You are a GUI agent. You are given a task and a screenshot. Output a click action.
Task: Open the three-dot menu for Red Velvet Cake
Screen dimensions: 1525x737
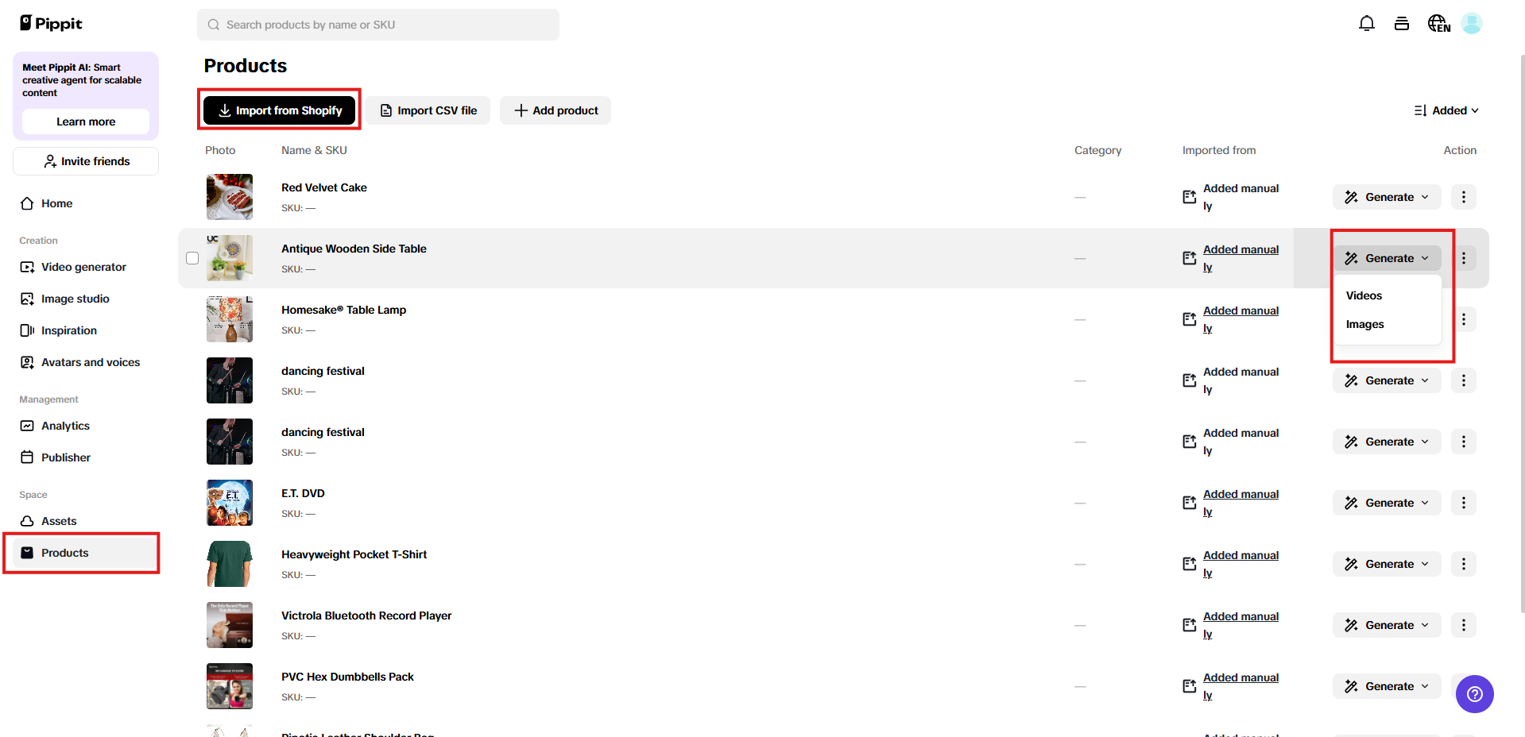[1463, 197]
